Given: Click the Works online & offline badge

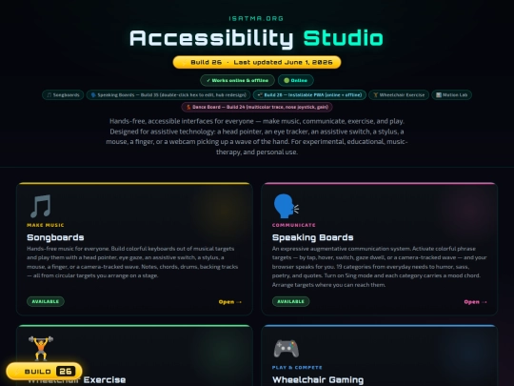Looking at the screenshot, I should tap(238, 80).
